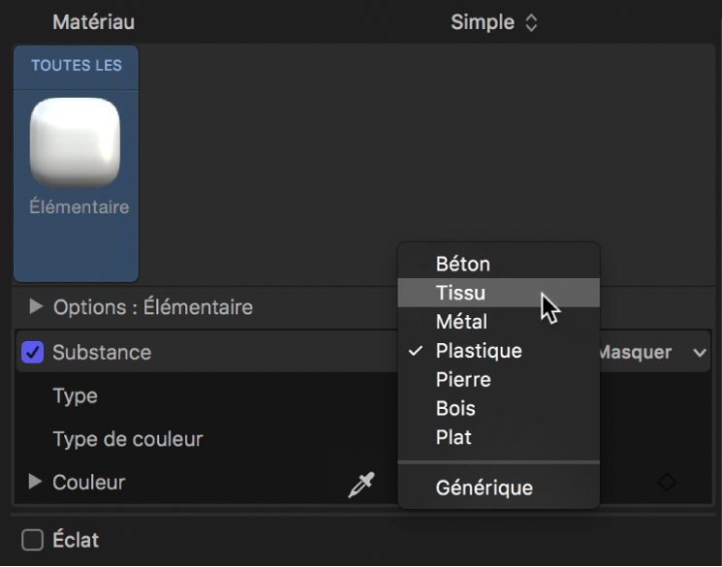Viewport: 722px width, 567px height.
Task: Enable the Éclat checkbox
Action: point(32,540)
